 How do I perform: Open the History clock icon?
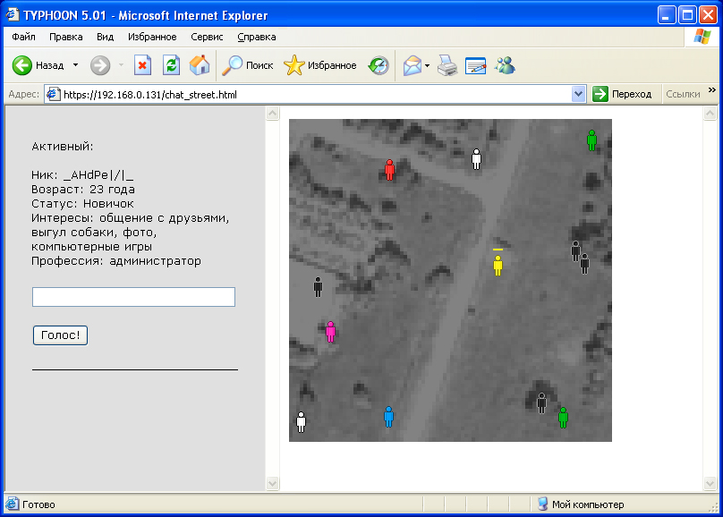pyautogui.click(x=379, y=65)
